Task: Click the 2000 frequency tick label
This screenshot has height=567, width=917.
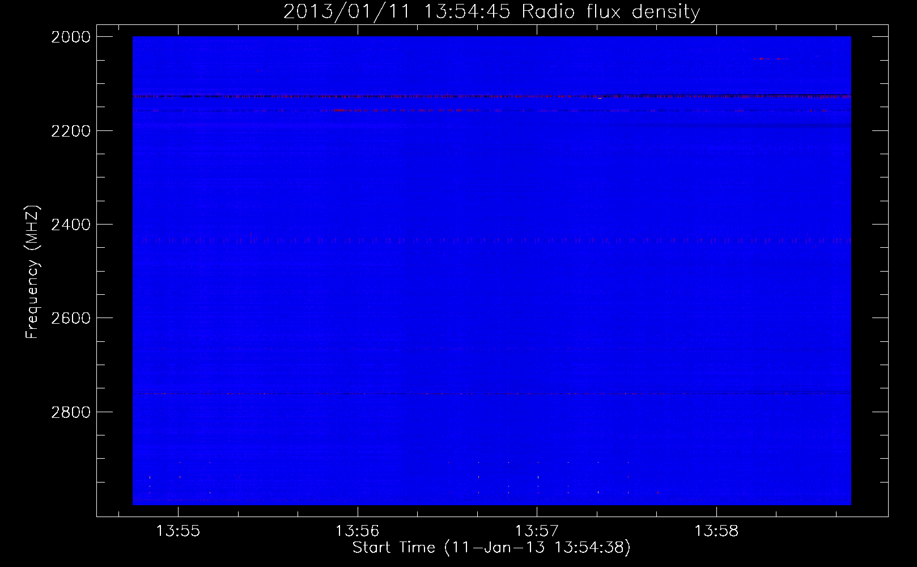Action: click(x=71, y=37)
